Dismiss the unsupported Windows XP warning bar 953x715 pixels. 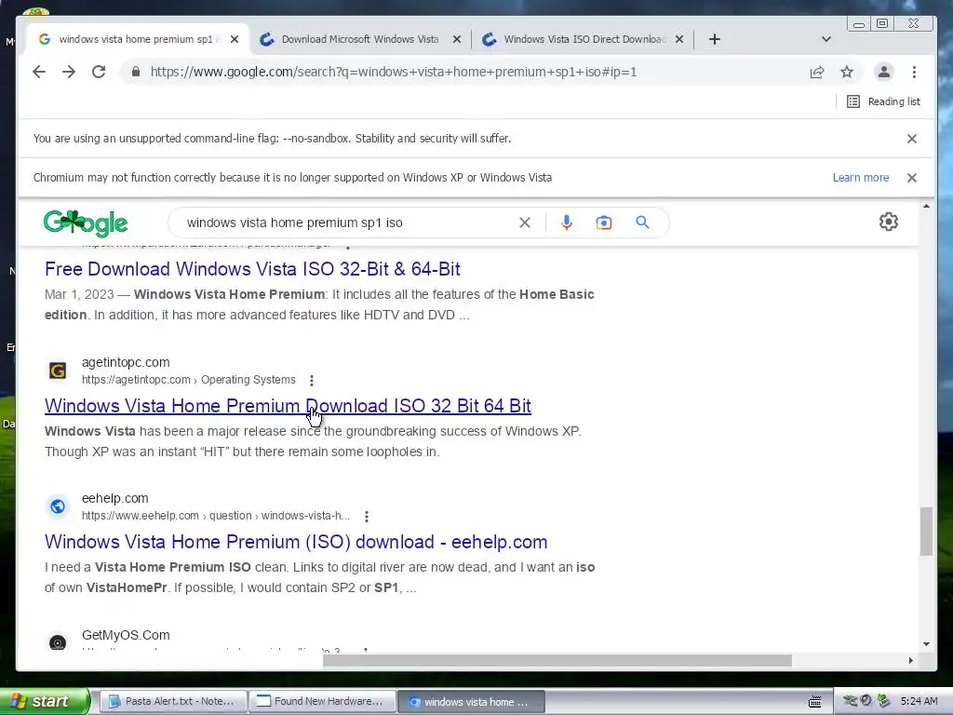912,178
